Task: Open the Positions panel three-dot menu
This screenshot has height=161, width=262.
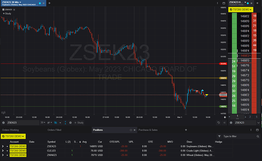Action: [251, 130]
